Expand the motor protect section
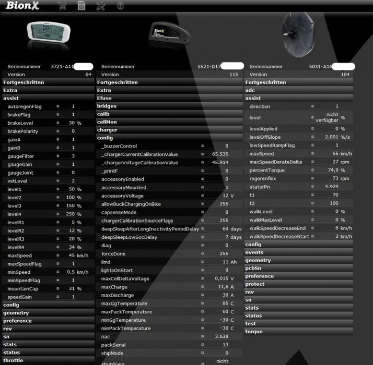The width and height of the screenshot is (373, 365). (x=299, y=284)
